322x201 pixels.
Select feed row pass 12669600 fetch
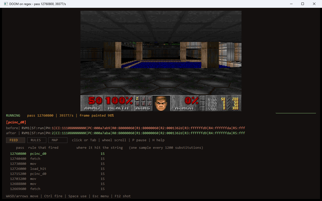pos(57,189)
